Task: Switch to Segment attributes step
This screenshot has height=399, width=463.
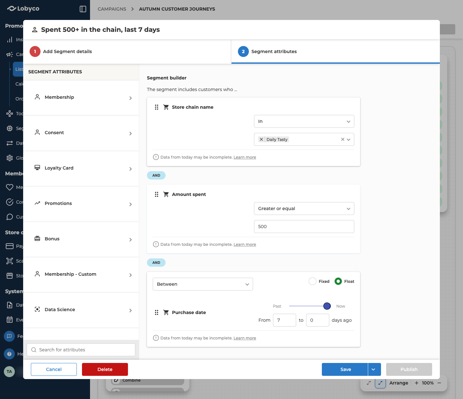Action: [x=336, y=51]
